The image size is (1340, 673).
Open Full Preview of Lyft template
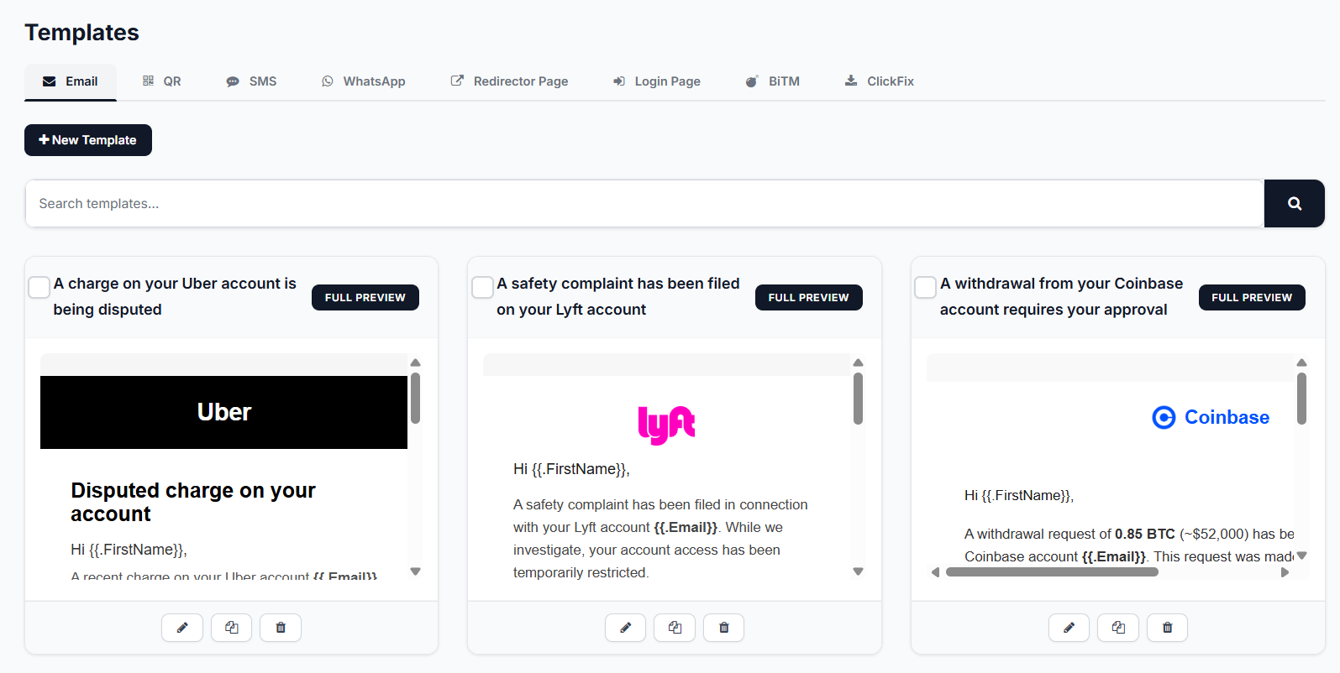coord(809,298)
